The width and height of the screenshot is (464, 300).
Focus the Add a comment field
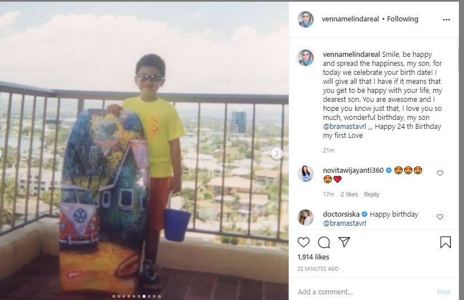point(364,292)
